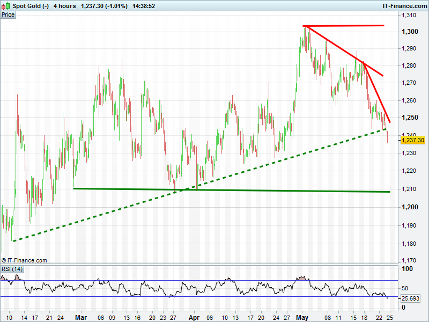The image size is (429, 322).
Task: Click the 1,260 price axis label
Action: click(409, 100)
